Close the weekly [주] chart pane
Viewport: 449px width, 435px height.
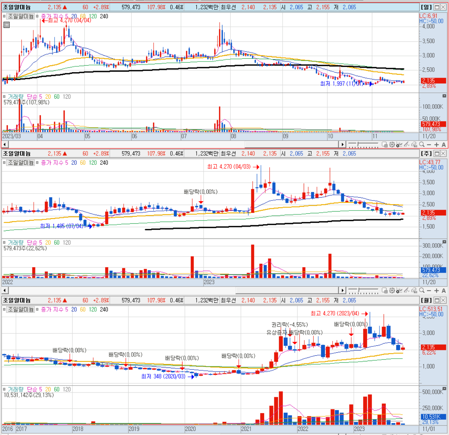pos(443,154)
